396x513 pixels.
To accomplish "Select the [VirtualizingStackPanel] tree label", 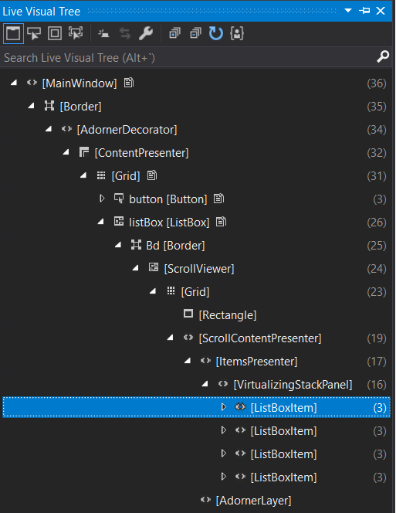I will (293, 385).
